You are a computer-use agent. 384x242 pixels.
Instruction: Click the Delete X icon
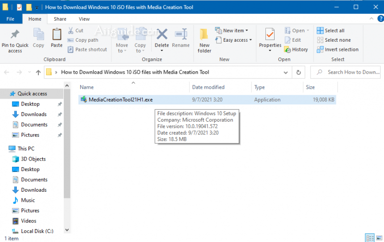coord(162,34)
